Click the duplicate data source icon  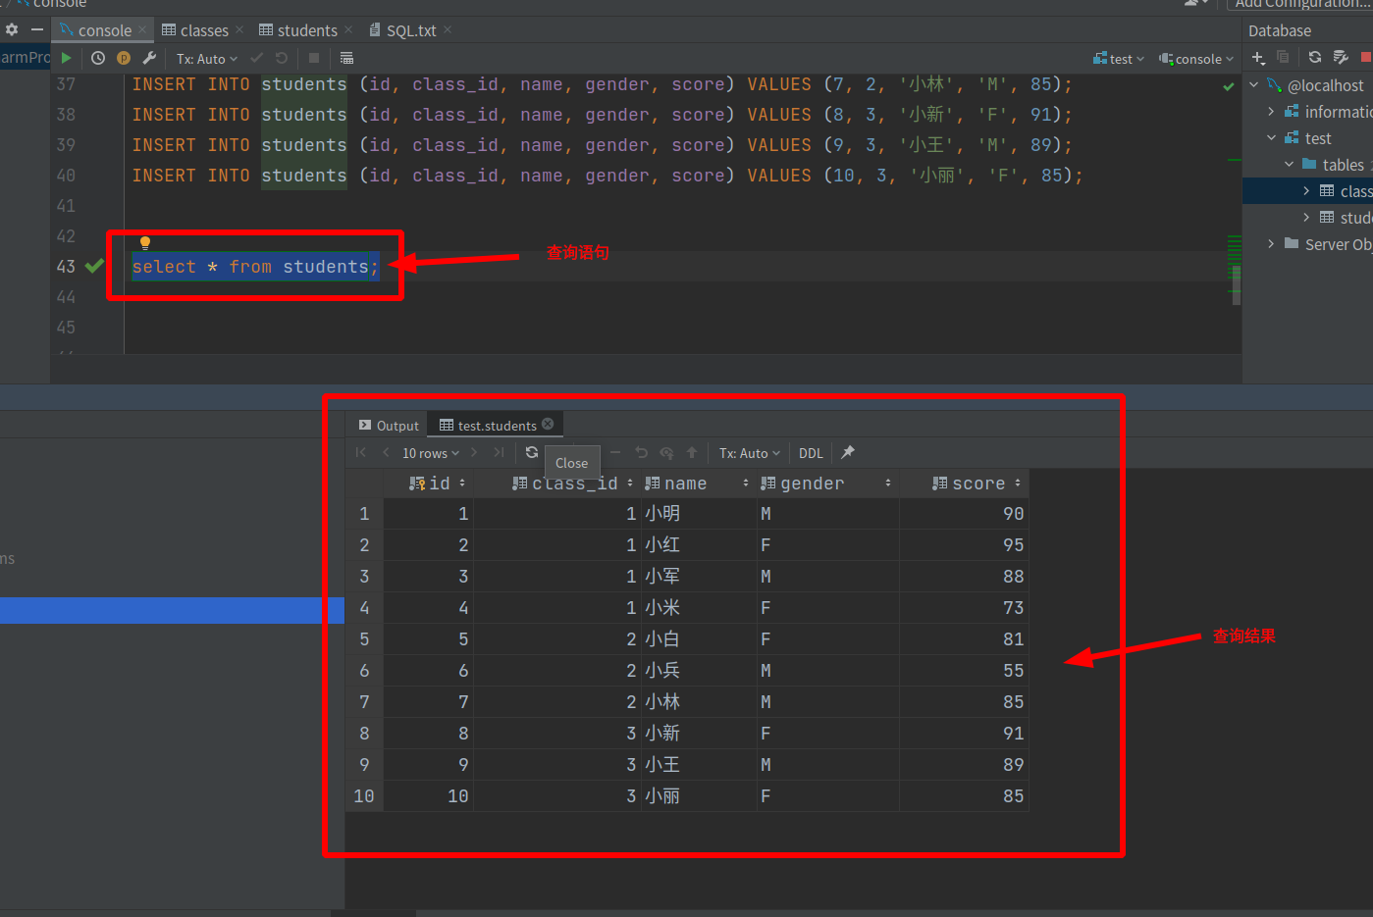1283,58
